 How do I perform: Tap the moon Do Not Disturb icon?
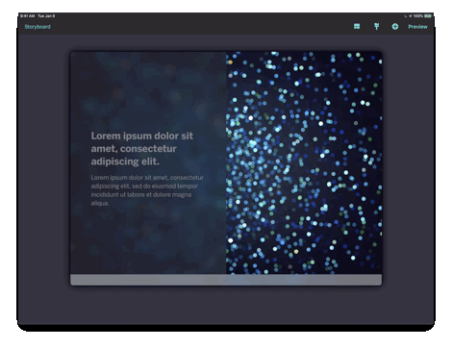[x=406, y=15]
